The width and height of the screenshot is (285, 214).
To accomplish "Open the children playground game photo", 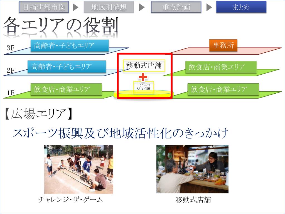I will [79, 169].
